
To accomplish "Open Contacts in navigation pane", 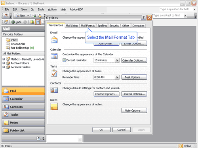I will tap(23, 107).
